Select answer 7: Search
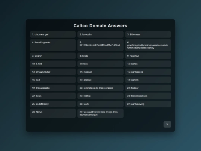Viewport: 201px width, 151px height. click(x=53, y=56)
